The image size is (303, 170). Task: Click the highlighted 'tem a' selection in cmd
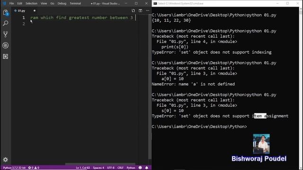[260, 116]
